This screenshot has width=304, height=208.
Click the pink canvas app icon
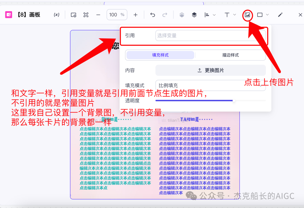pos(8,15)
